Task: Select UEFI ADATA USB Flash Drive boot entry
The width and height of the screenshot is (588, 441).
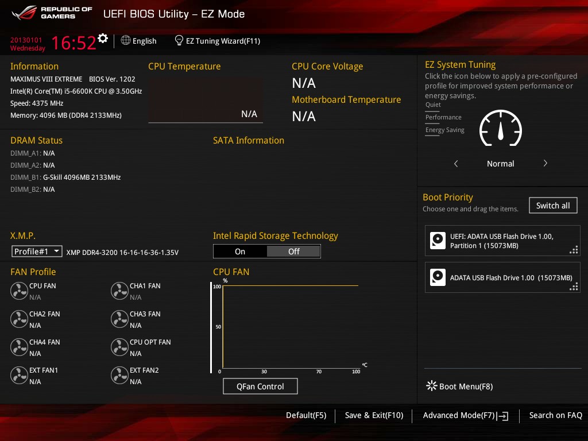Action: (502, 241)
